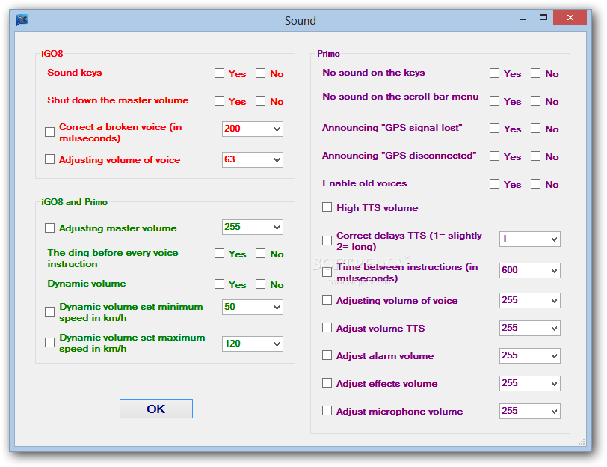
Task: Enable Adjust alarm volume checkbox
Action: [327, 355]
